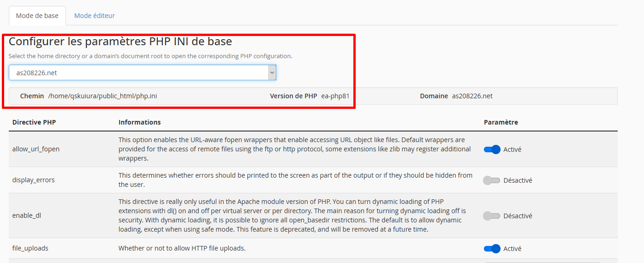Screen dimensions: 644x263
Task: Click the enable_dl directive name
Action: point(27,215)
